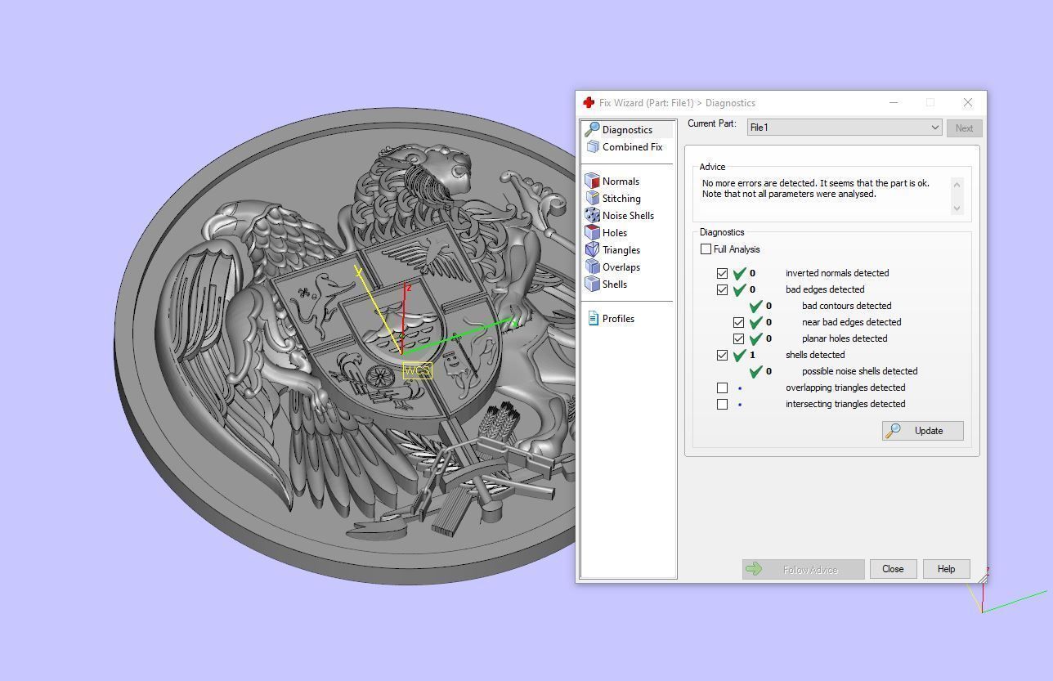Click the Profiles document icon
The image size is (1053, 681).
tap(594, 319)
